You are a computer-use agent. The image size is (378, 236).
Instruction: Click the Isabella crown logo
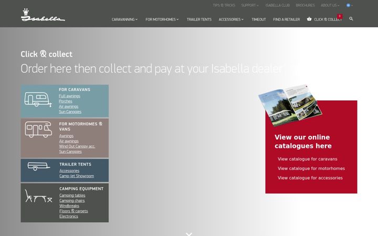click(x=43, y=15)
